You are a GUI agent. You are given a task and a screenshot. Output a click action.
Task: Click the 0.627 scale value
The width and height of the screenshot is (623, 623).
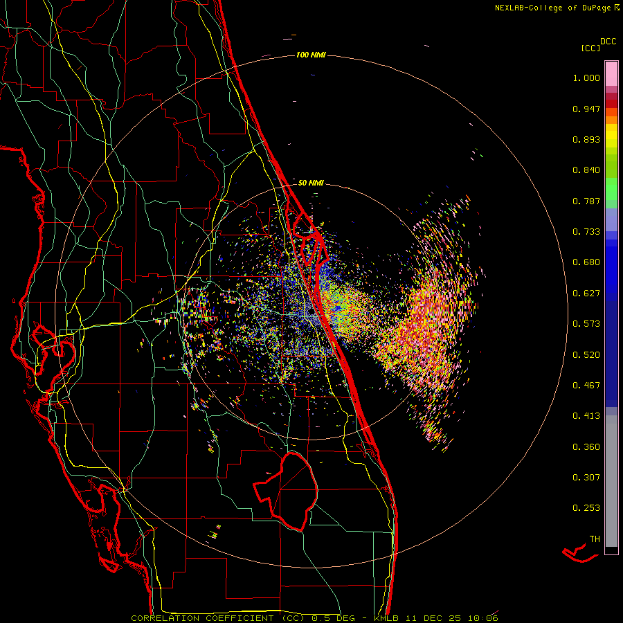tap(586, 294)
